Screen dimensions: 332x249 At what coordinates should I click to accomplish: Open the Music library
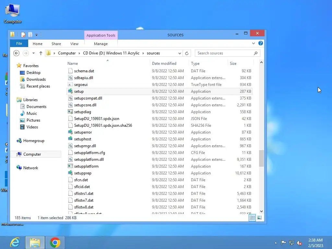click(x=31, y=113)
